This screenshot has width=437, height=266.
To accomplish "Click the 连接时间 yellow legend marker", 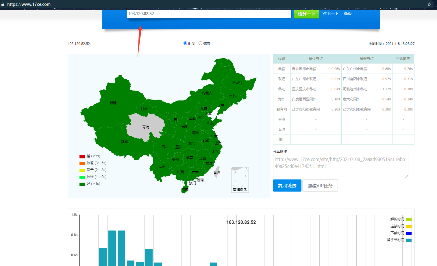I will point(408,226).
